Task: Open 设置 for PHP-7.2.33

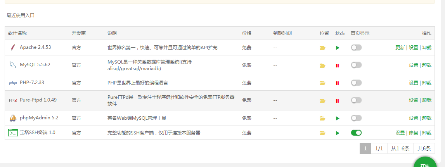Action: (x=414, y=83)
